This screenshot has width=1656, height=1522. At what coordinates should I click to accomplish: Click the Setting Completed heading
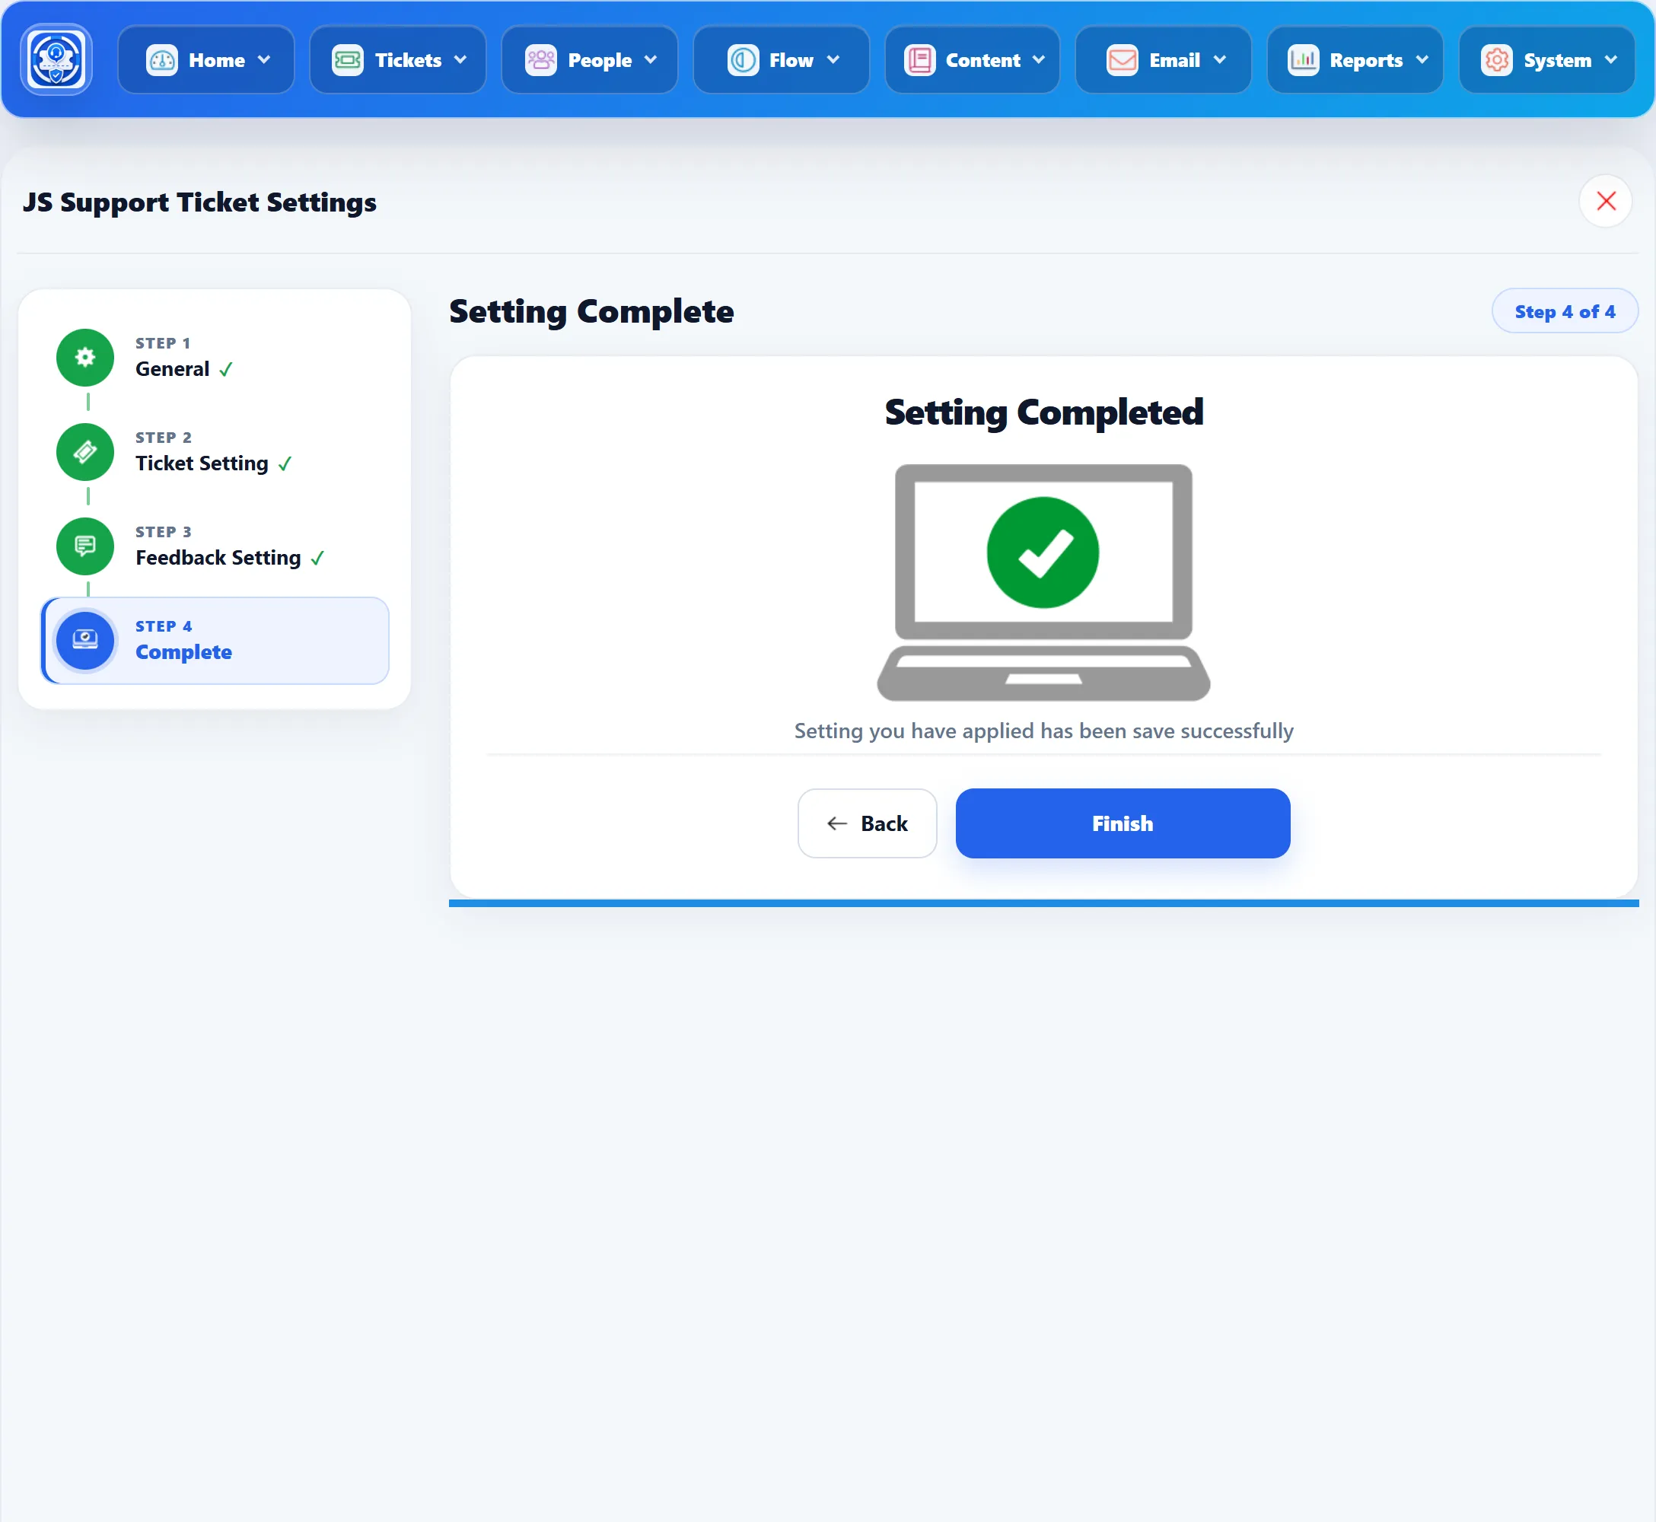coord(1043,412)
